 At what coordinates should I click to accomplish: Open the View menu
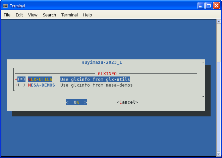[33, 15]
